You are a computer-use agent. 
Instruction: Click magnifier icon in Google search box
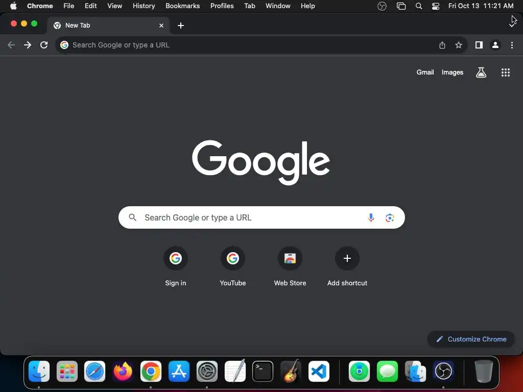click(x=132, y=217)
